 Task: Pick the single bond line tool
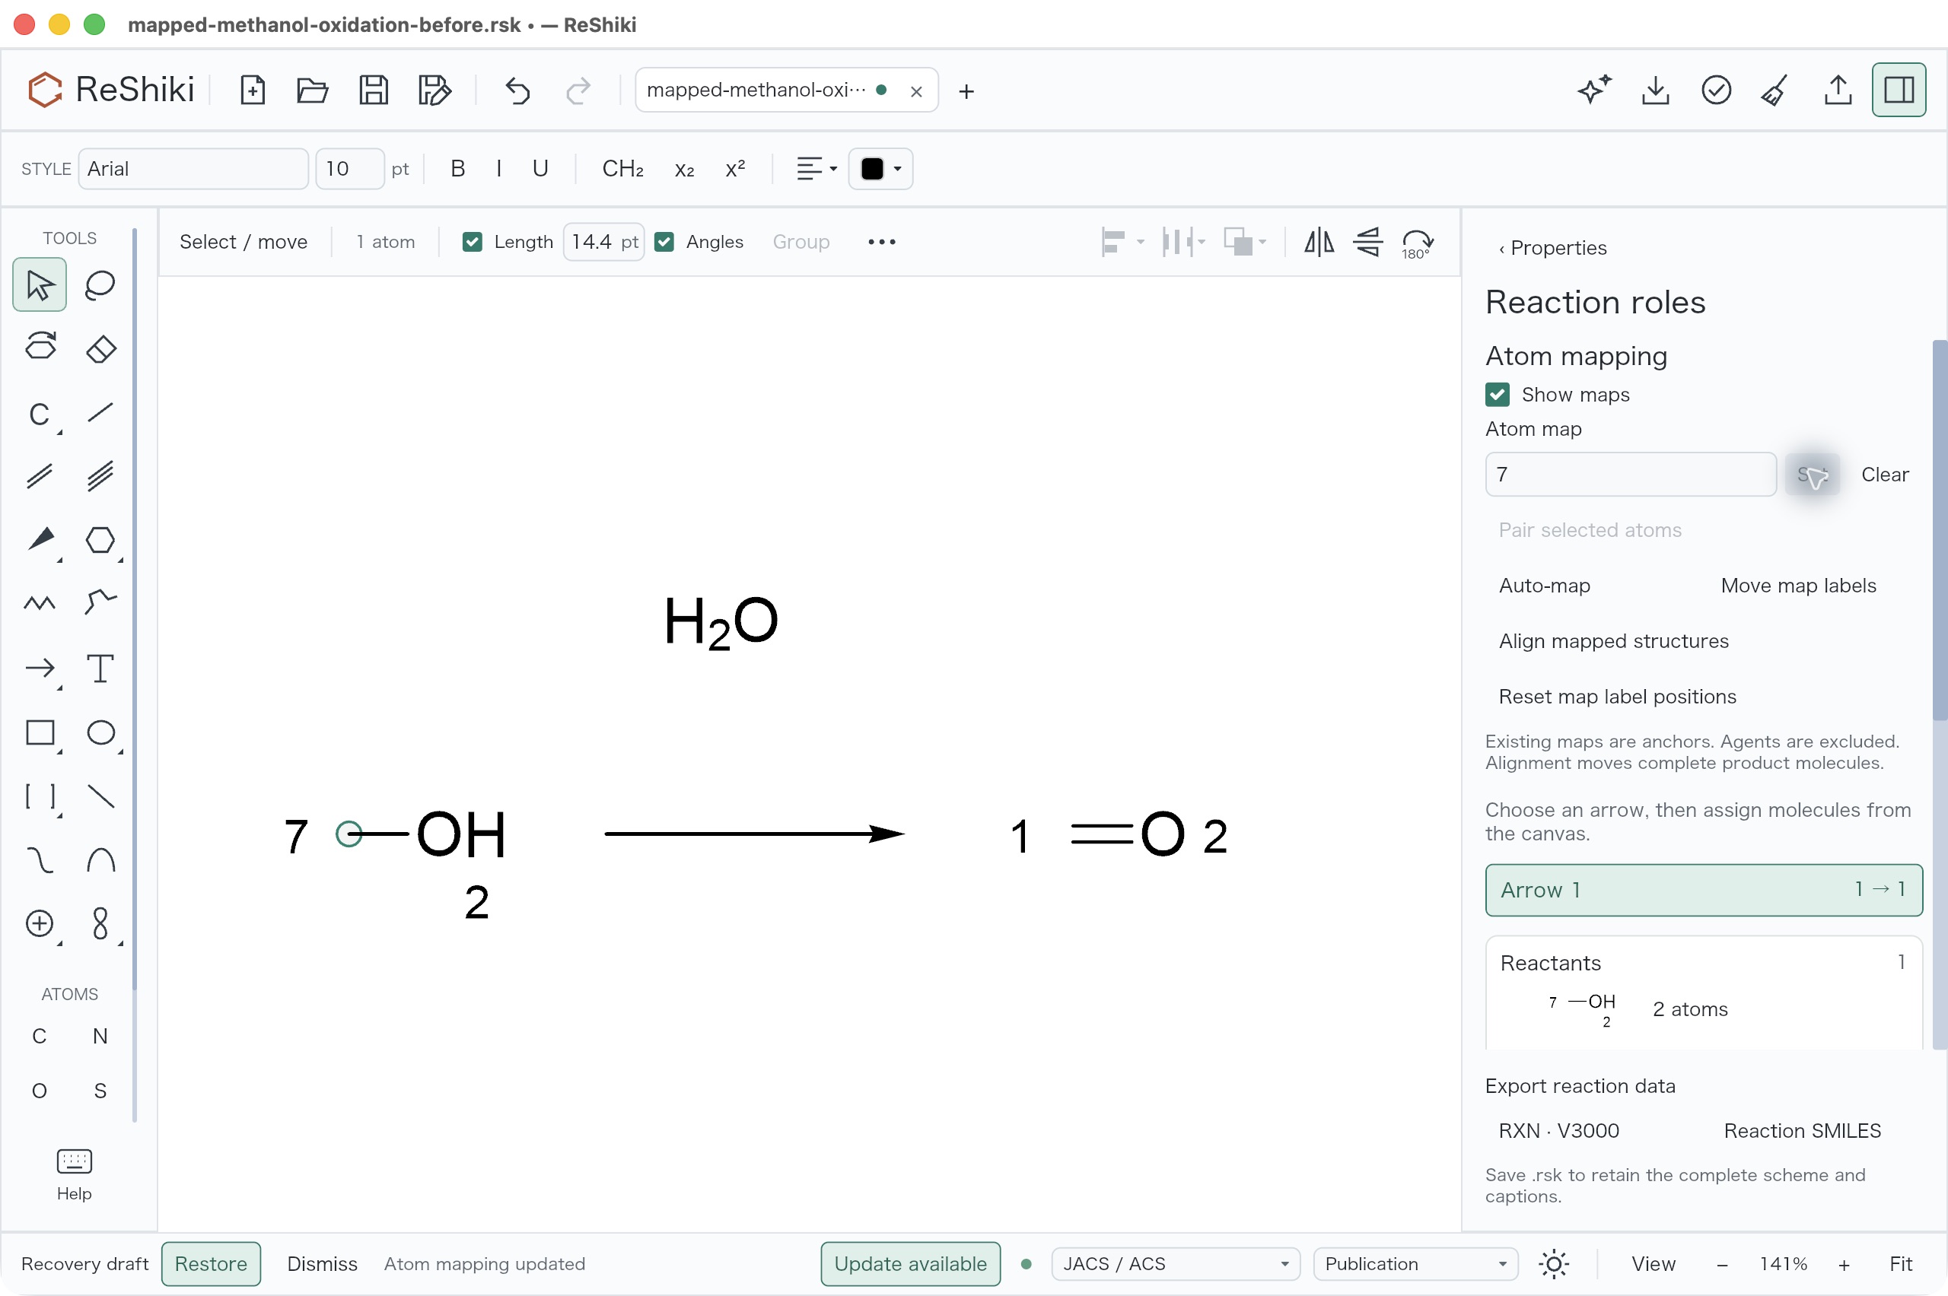(100, 412)
